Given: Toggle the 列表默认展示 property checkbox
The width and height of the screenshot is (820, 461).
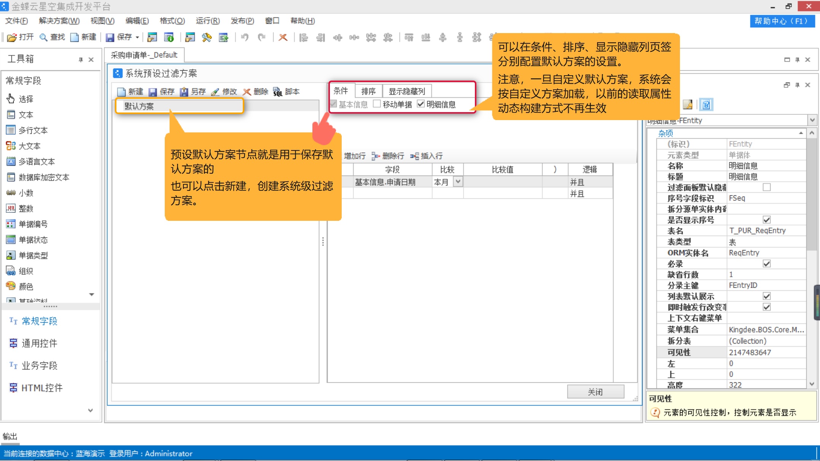Looking at the screenshot, I should coord(767,296).
